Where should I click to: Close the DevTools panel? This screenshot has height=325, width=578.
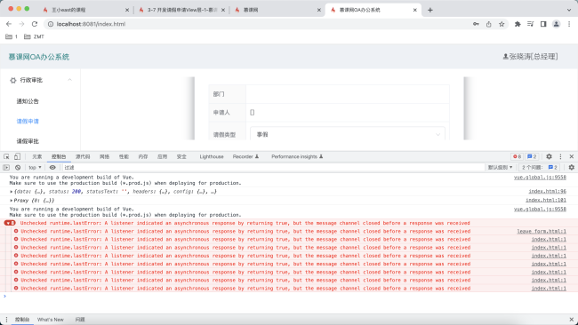pos(572,156)
